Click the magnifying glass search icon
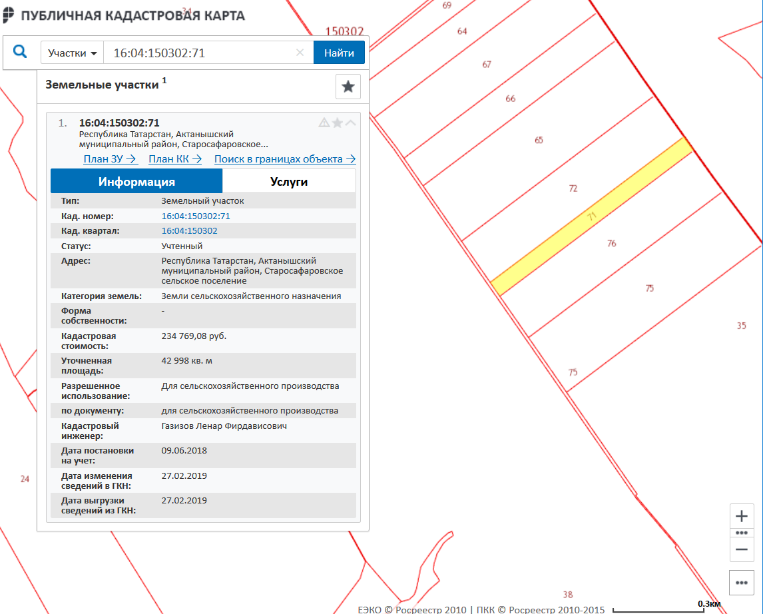The image size is (763, 614). click(x=19, y=51)
